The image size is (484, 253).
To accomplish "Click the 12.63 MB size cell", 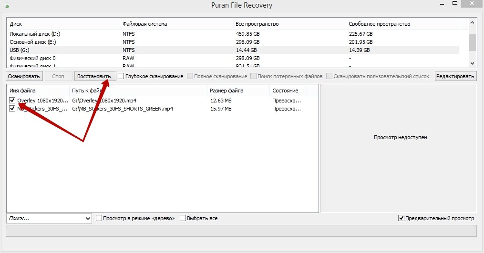I will [221, 101].
